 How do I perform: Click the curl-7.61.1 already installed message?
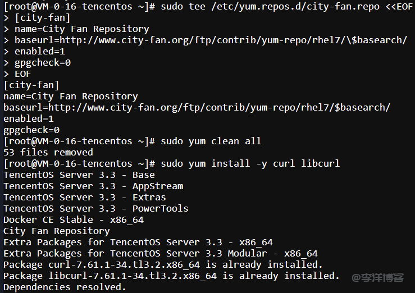click(x=163, y=264)
